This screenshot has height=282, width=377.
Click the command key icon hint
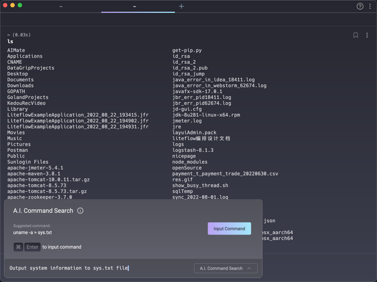point(18,247)
